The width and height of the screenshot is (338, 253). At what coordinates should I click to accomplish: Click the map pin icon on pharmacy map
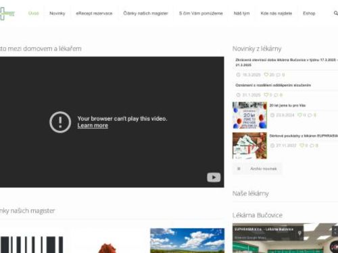pos(299,233)
